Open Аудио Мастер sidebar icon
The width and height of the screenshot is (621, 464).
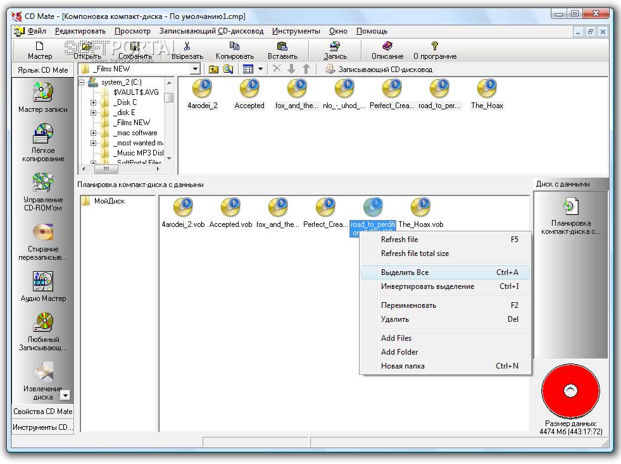(x=43, y=281)
